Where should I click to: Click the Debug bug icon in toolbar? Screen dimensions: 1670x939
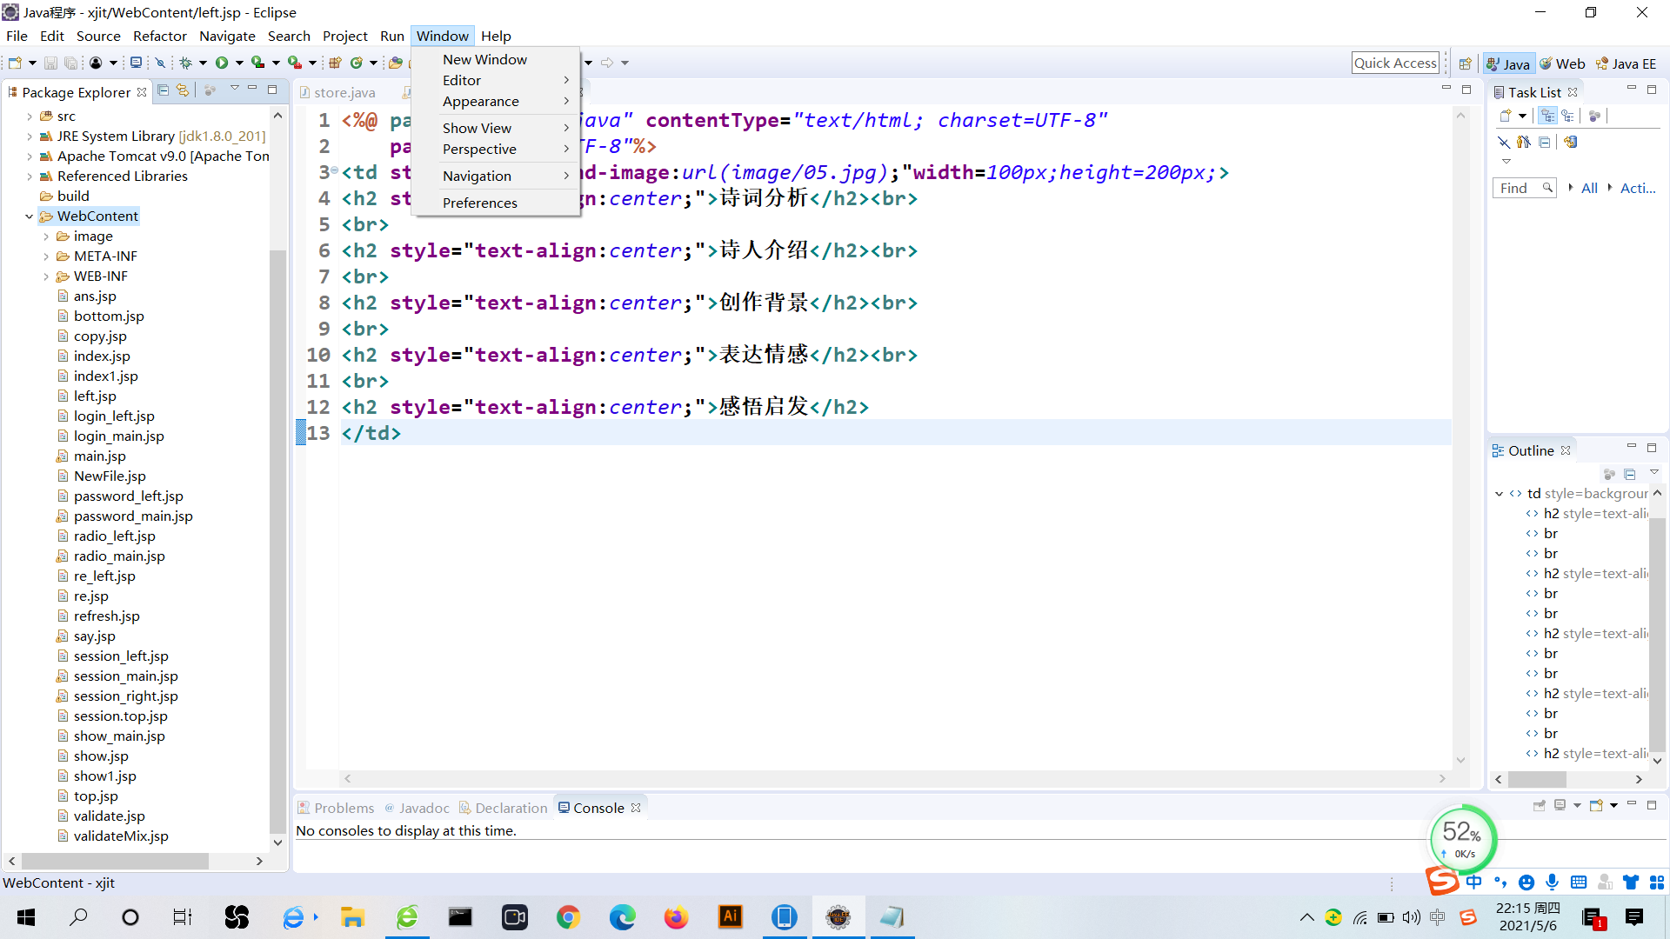click(185, 63)
